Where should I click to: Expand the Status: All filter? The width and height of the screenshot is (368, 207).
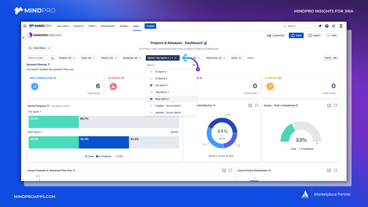(x=109, y=58)
